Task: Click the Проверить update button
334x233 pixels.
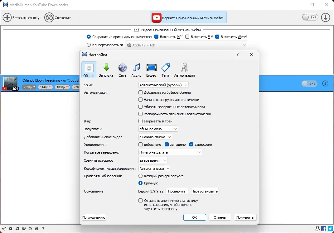Action: tap(177, 191)
